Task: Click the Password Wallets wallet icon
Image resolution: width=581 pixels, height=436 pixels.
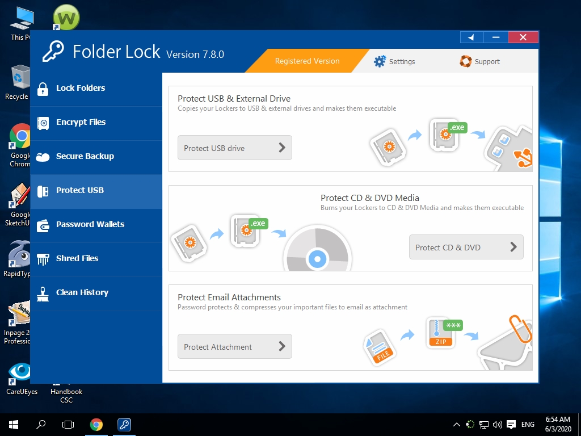Action: click(x=43, y=225)
